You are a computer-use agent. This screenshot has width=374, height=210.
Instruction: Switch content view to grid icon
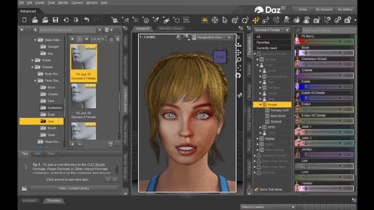click(111, 39)
